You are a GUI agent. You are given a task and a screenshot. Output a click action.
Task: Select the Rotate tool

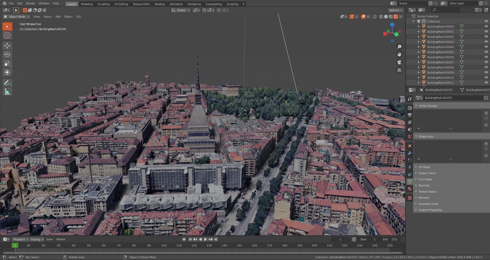(7, 55)
